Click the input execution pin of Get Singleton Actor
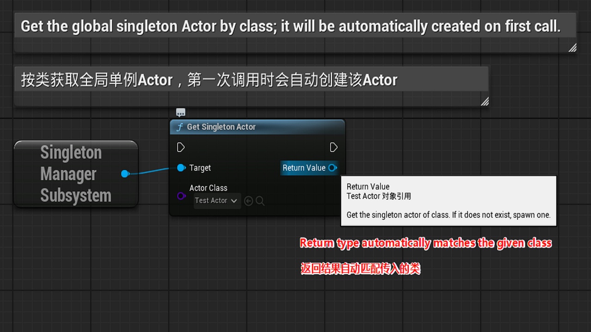 [181, 147]
